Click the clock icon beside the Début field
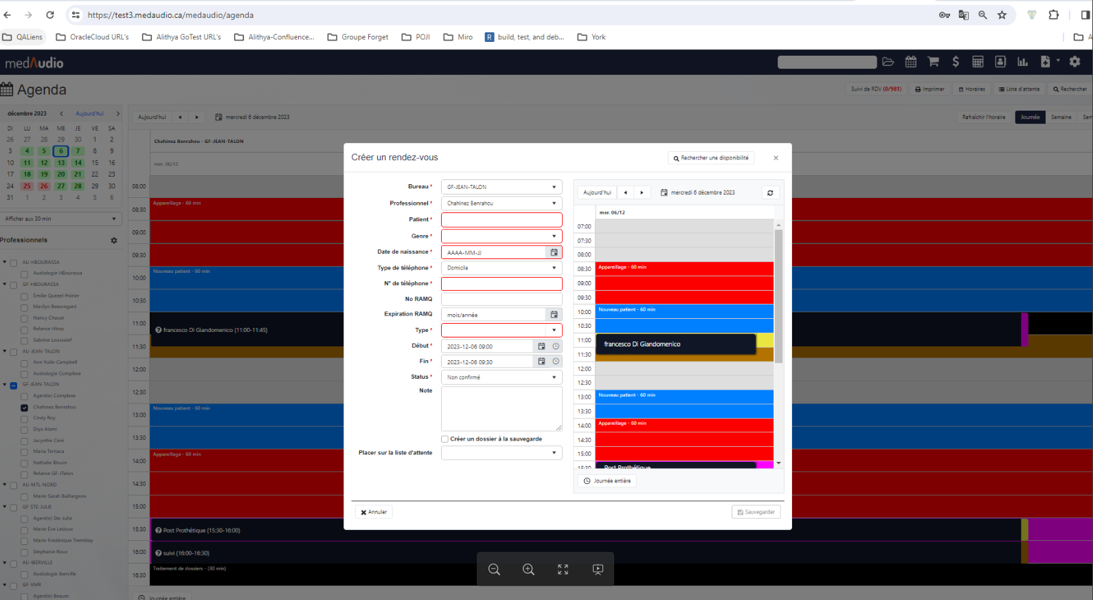 [556, 346]
